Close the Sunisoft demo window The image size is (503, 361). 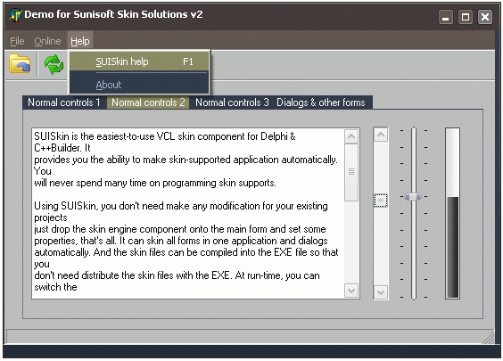point(485,17)
